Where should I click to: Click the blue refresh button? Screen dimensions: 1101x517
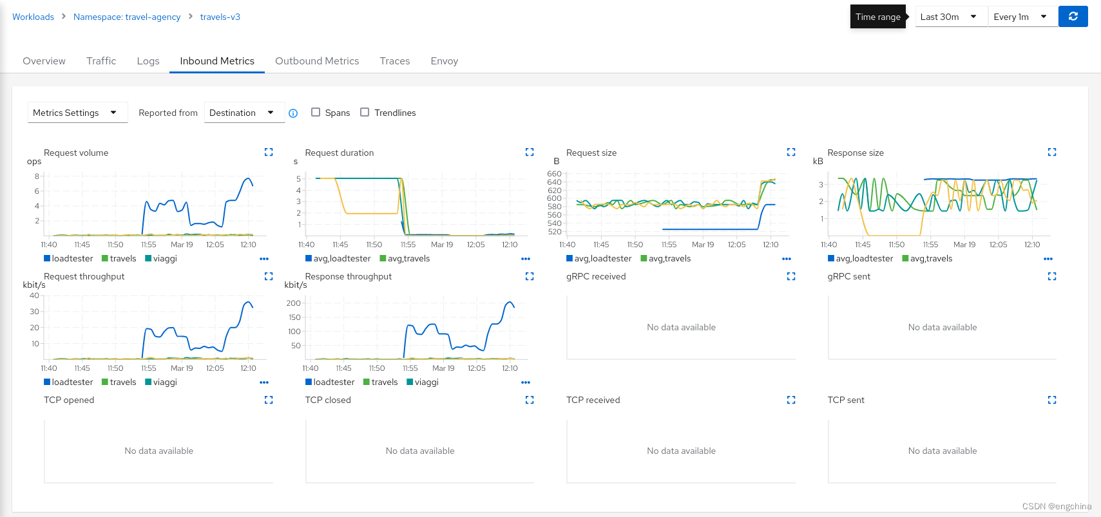click(1073, 17)
